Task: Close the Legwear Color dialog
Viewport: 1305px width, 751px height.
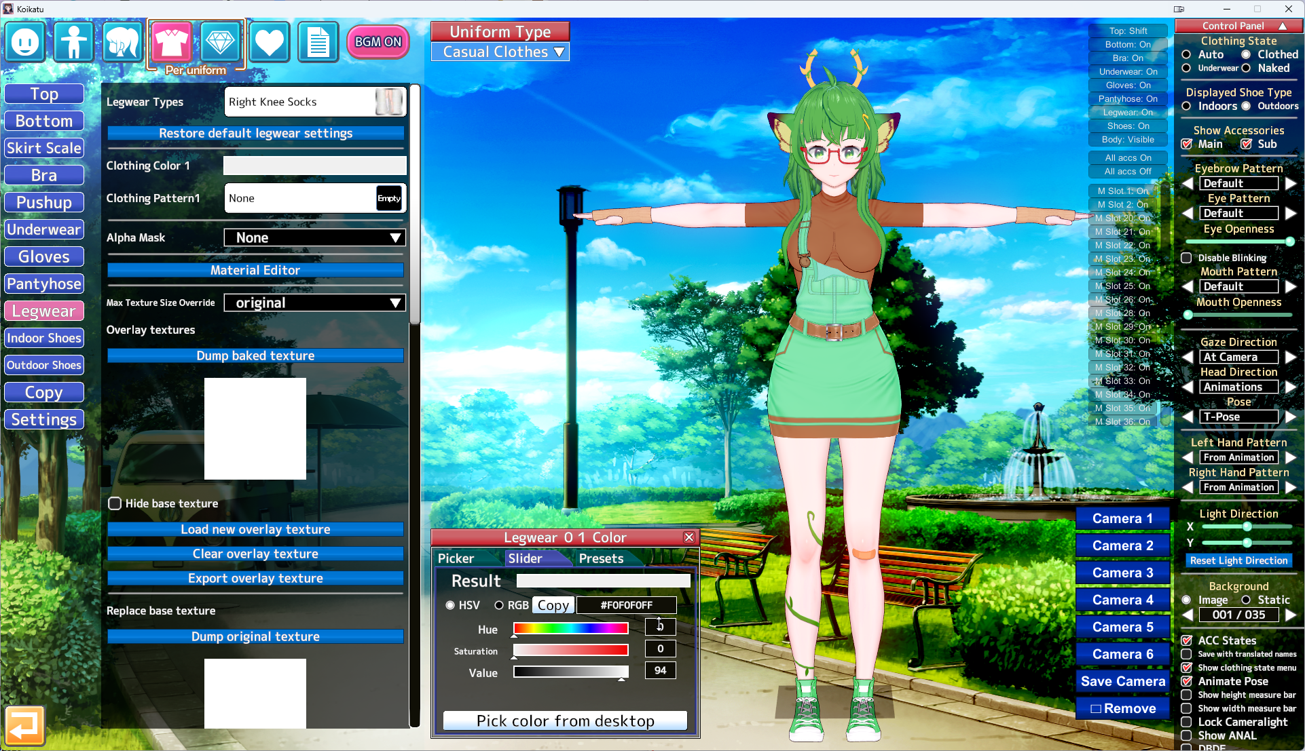Action: point(689,537)
